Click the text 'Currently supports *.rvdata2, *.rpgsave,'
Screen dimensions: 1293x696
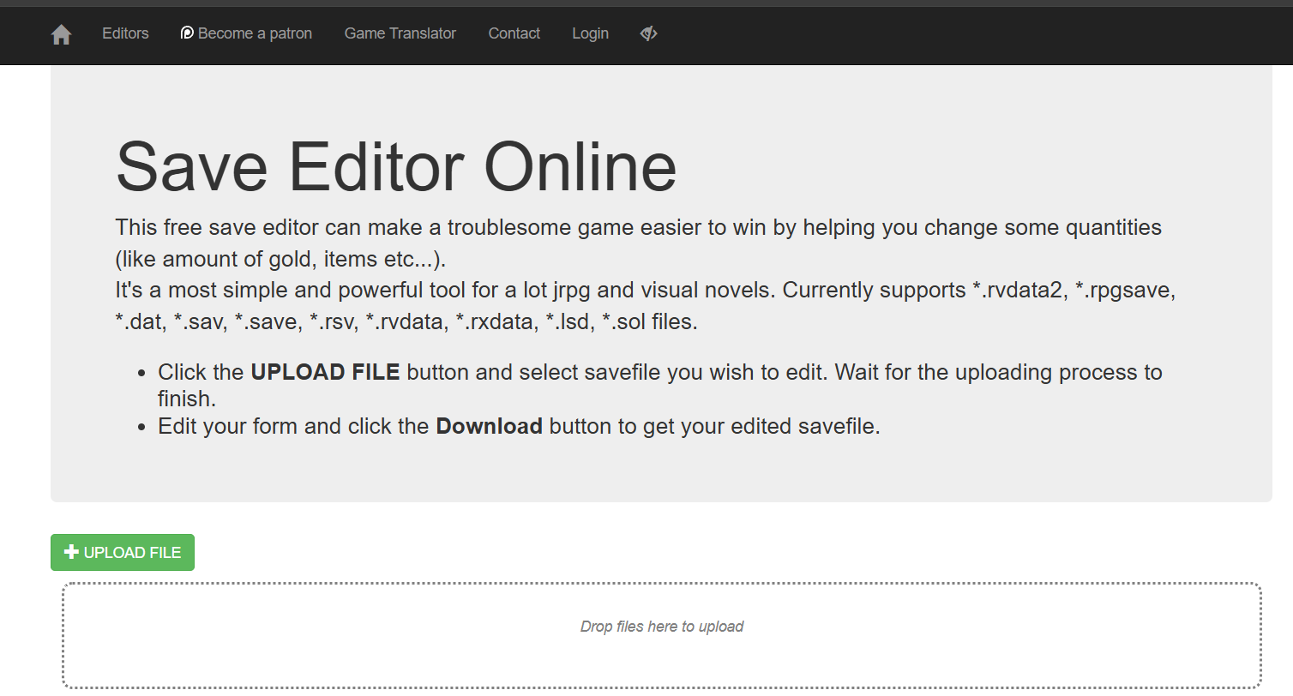[978, 291]
